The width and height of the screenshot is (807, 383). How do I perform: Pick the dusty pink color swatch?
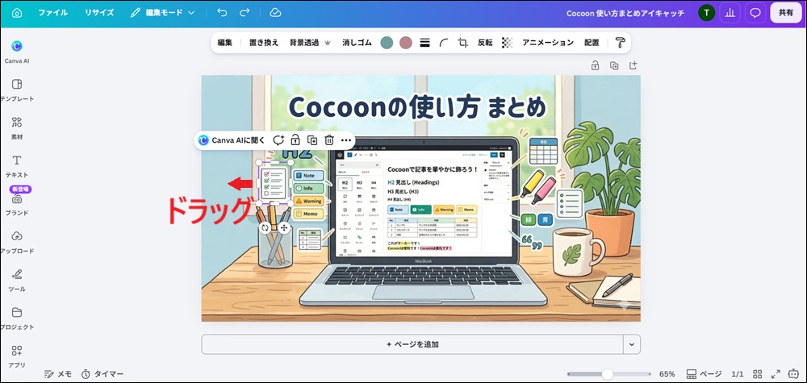tap(406, 43)
